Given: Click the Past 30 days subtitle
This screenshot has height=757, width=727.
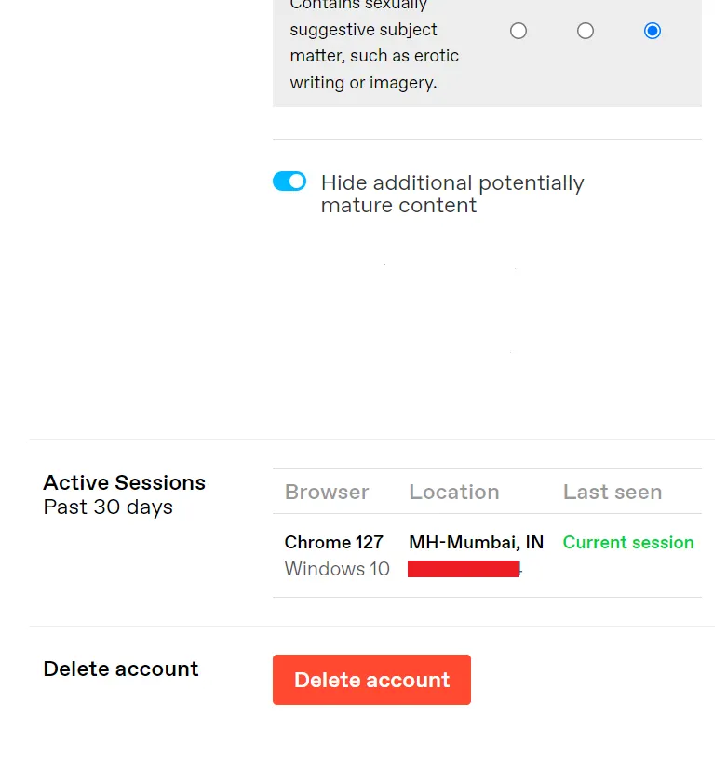Looking at the screenshot, I should pyautogui.click(x=108, y=507).
